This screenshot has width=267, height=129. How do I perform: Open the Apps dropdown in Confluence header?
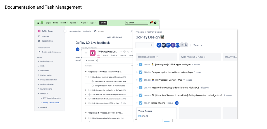93,23
